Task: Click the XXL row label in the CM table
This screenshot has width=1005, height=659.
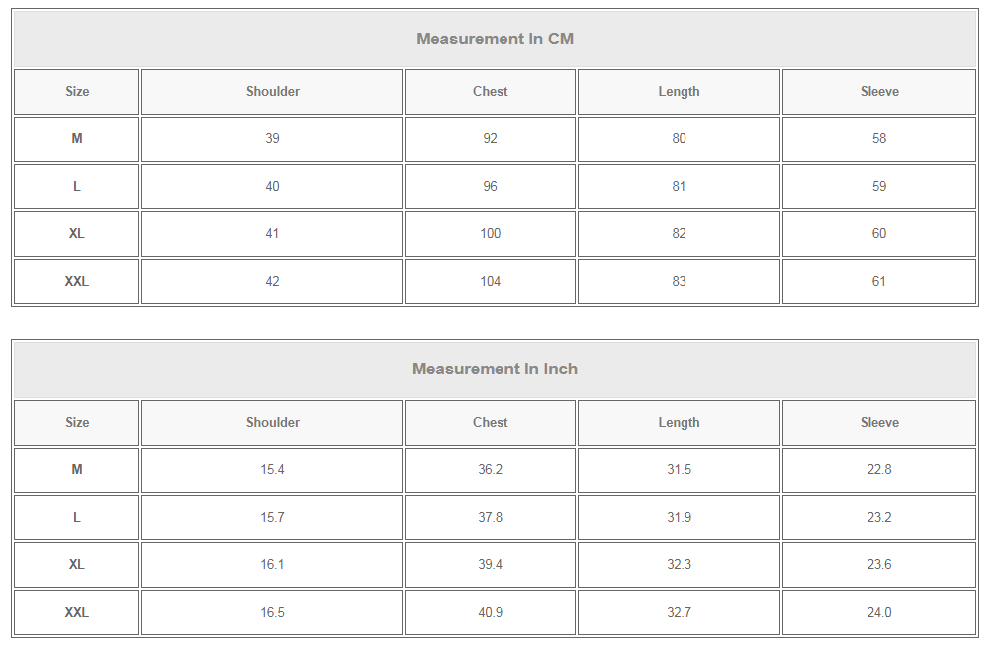Action: [77, 281]
